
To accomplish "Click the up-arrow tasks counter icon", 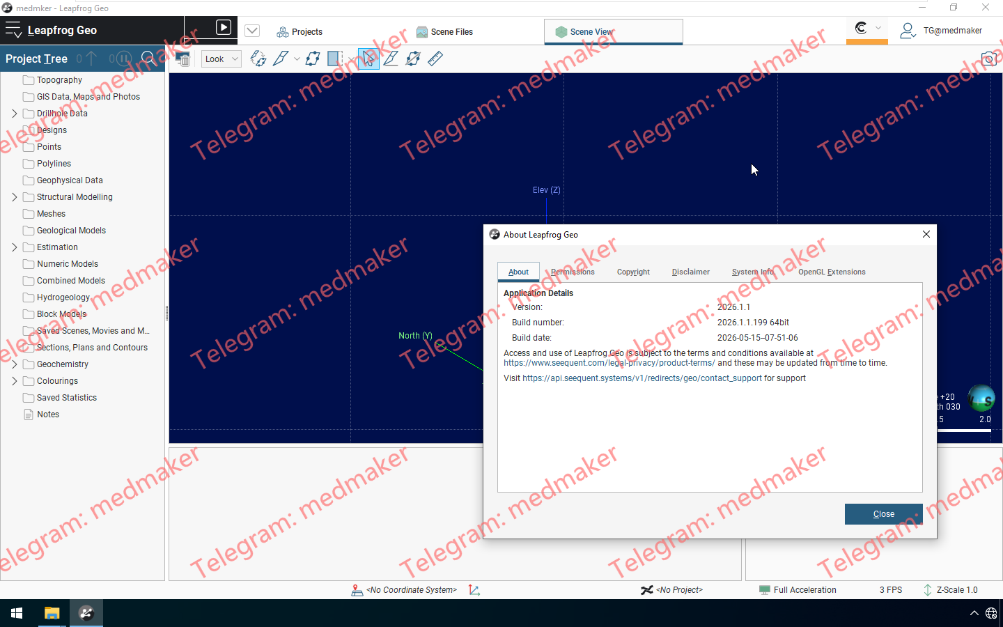I will [x=91, y=59].
